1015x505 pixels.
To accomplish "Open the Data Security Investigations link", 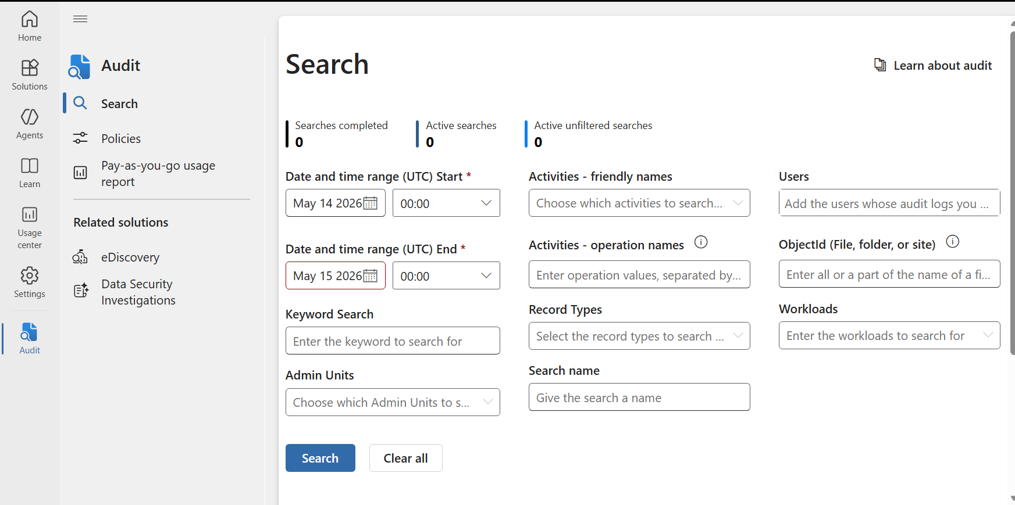I will [138, 292].
